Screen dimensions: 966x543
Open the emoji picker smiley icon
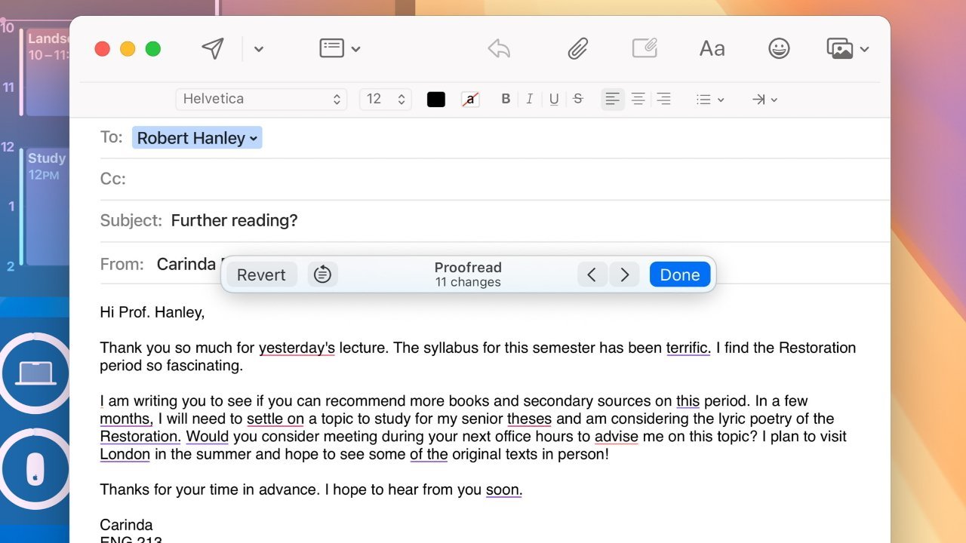click(x=779, y=49)
